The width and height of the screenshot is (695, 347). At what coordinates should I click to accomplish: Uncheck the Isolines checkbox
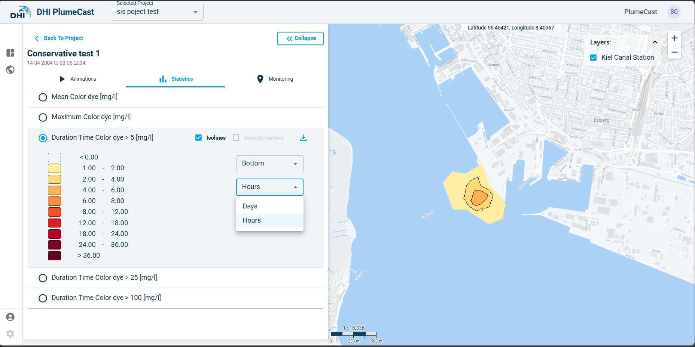tap(199, 138)
